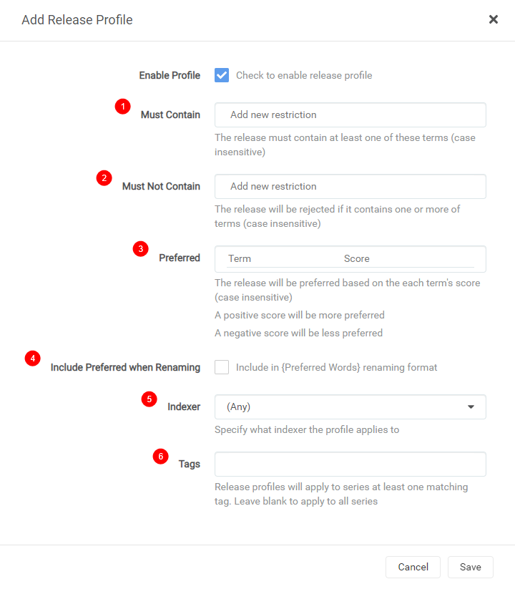Uncheck the Enable Profile checkbox

point(222,75)
